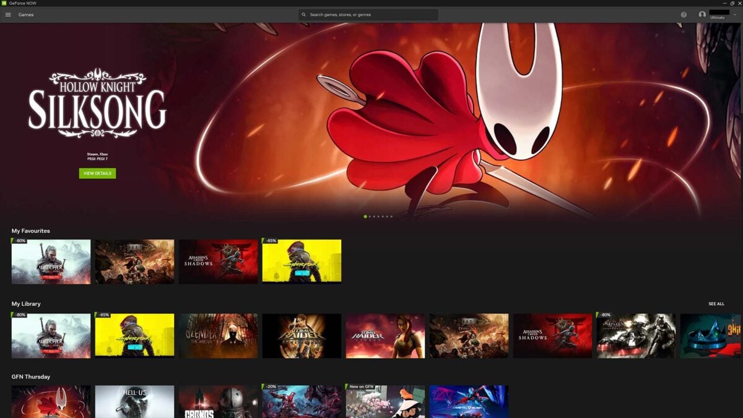Screen dimensions: 743x418
Task: Open the blue crown game in My Library
Action: pyautogui.click(x=711, y=336)
